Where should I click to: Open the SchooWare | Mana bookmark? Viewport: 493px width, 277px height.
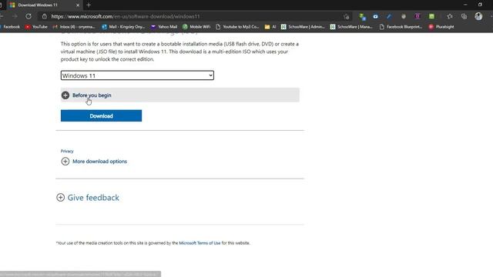pos(351,27)
